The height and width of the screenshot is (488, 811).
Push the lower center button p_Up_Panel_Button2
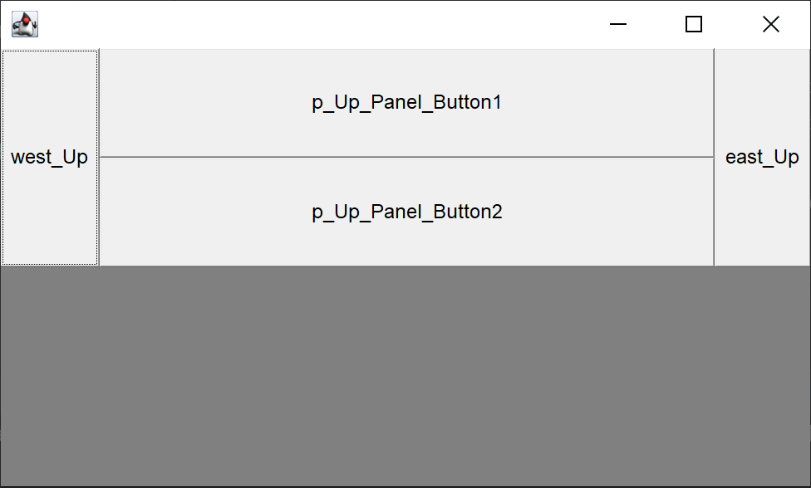(x=406, y=212)
